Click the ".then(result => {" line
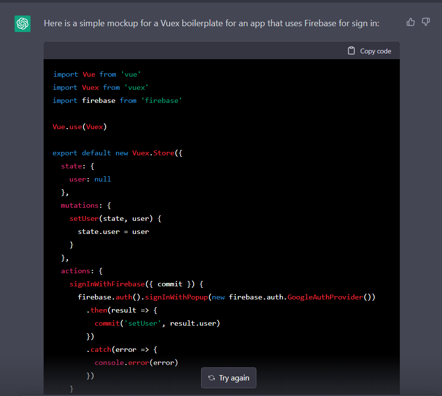Viewport: 442px width, 396px height. 122,311
